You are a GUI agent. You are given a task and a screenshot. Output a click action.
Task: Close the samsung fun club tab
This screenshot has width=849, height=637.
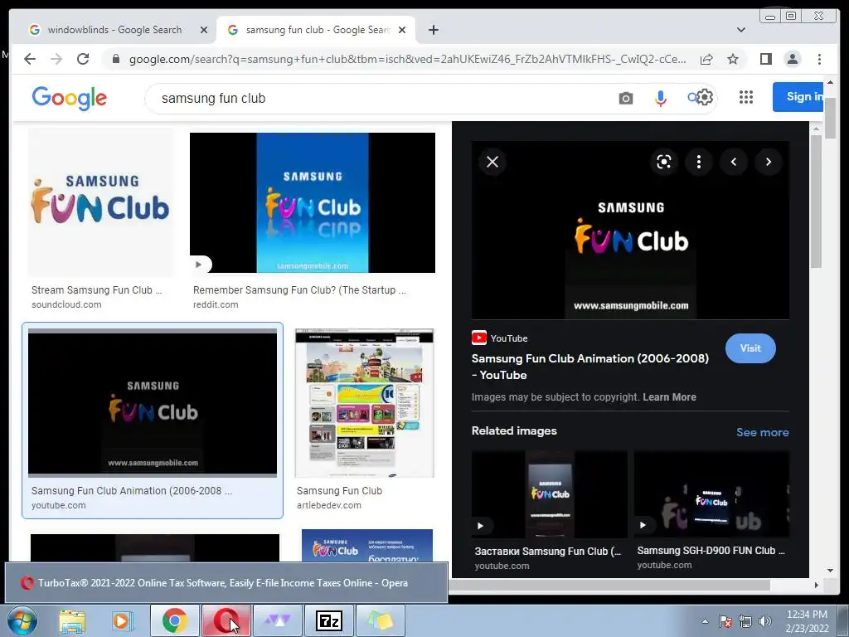click(x=402, y=30)
